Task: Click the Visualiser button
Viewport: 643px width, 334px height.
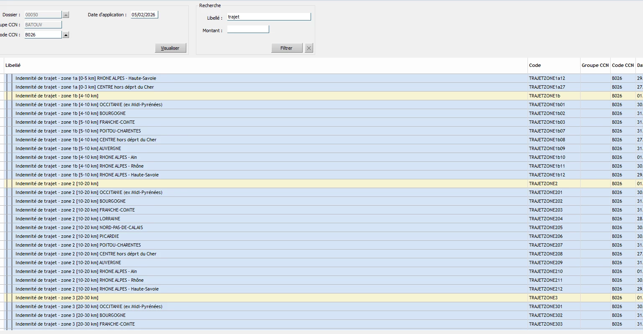Action: click(x=170, y=48)
